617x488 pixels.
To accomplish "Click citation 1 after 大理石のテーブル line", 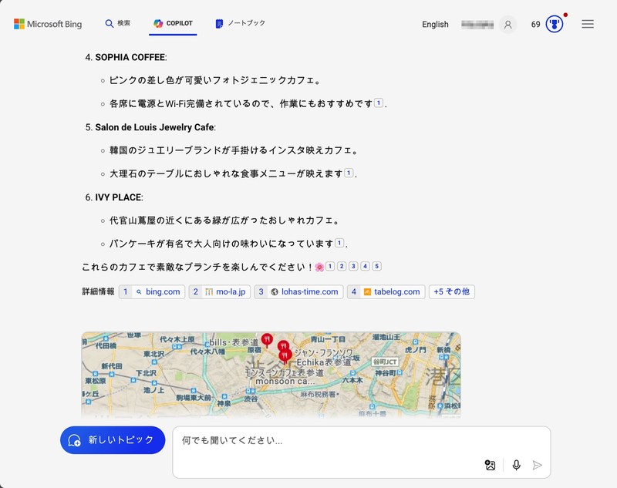I will coord(349,173).
